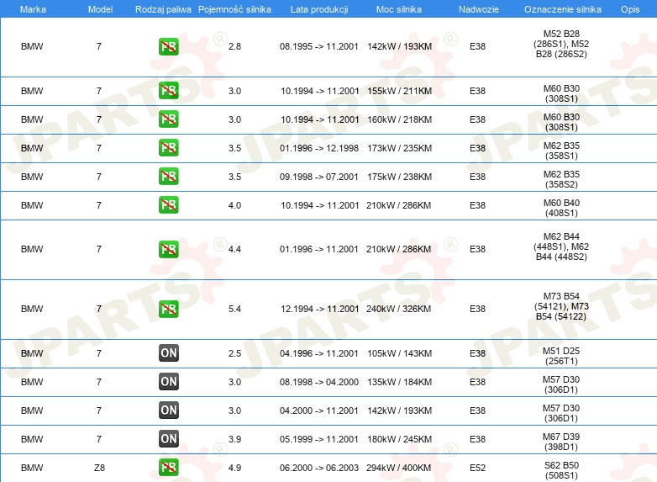This screenshot has width=657, height=482.
Task: Click the diesel ON icon in the 2.5 engine row
Action: click(x=168, y=353)
